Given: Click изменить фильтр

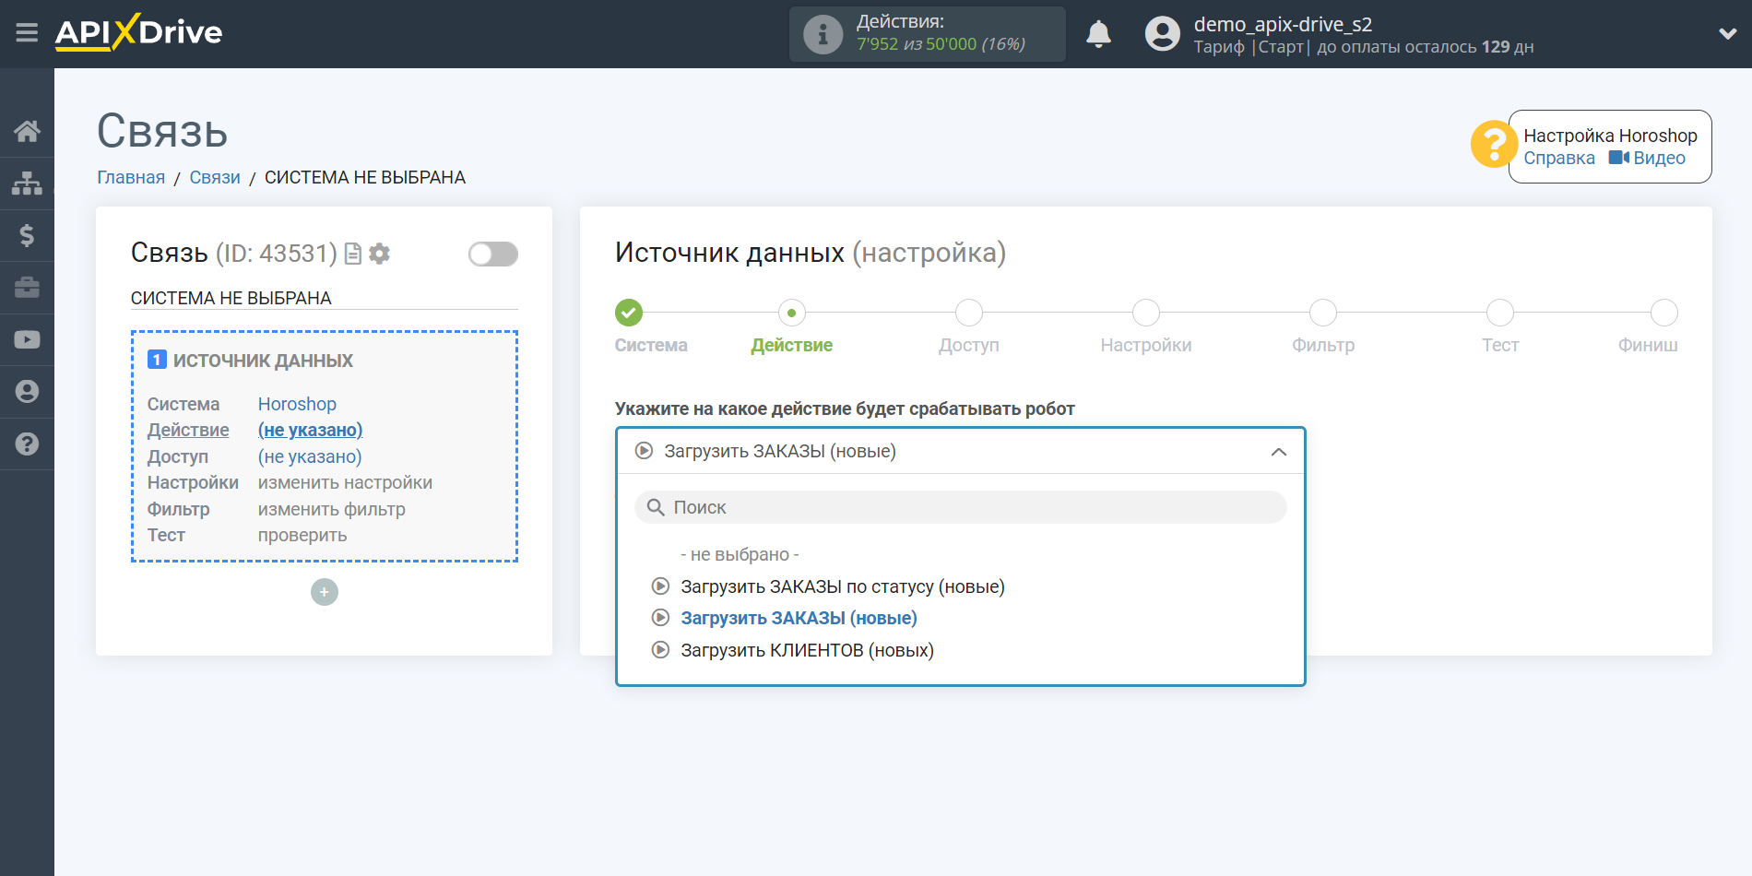Looking at the screenshot, I should (331, 509).
